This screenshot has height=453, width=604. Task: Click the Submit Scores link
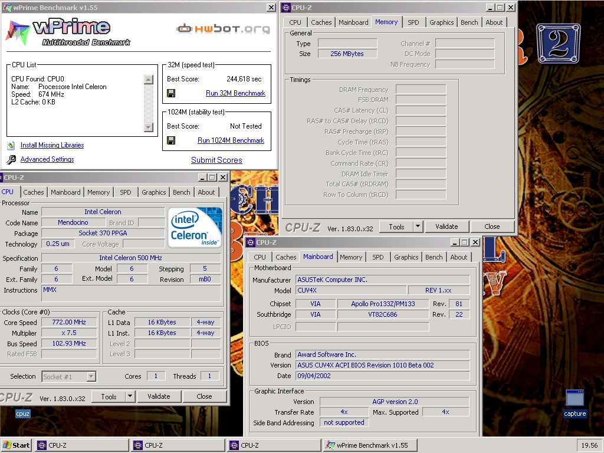[x=216, y=160]
